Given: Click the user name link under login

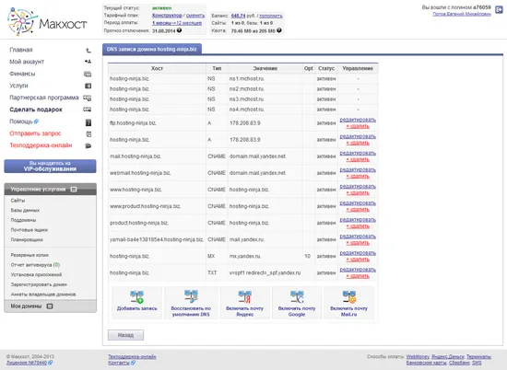Looking at the screenshot, I should pos(462,14).
